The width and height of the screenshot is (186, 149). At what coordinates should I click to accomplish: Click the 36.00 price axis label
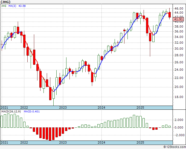(x=179, y=31)
